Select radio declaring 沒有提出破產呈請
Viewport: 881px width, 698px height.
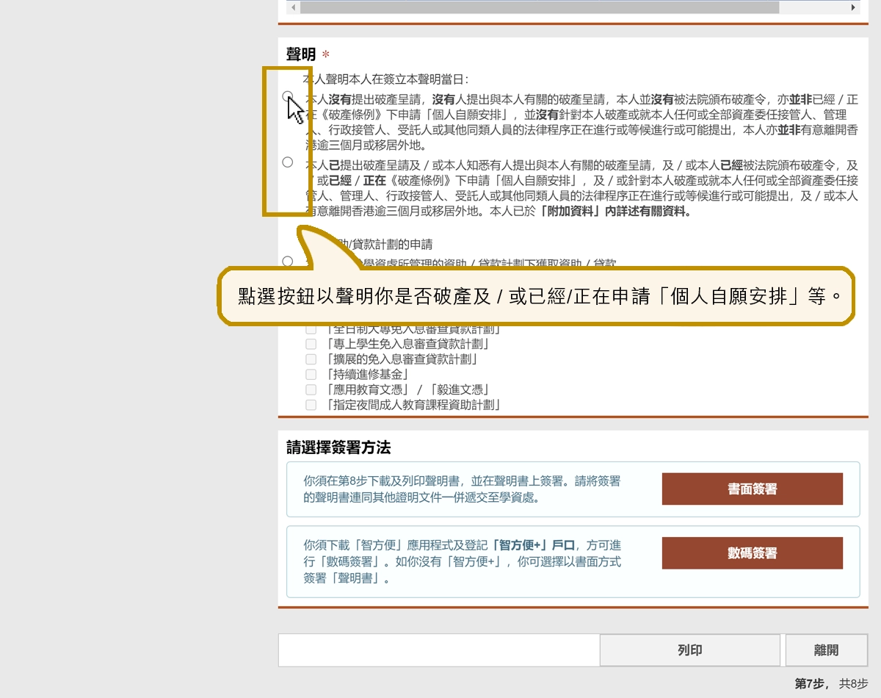pyautogui.click(x=288, y=96)
